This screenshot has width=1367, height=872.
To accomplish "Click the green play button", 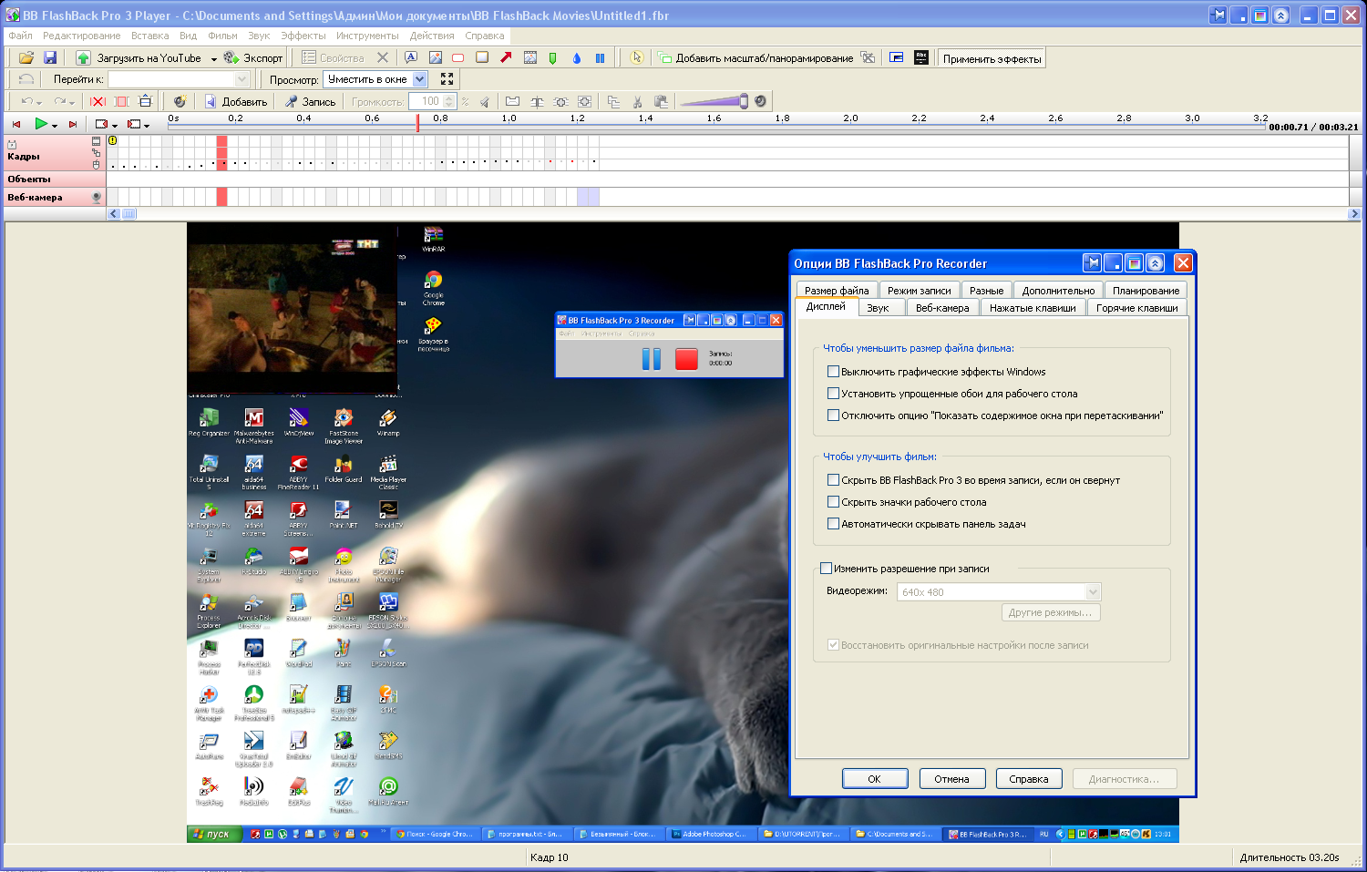I will [x=41, y=124].
